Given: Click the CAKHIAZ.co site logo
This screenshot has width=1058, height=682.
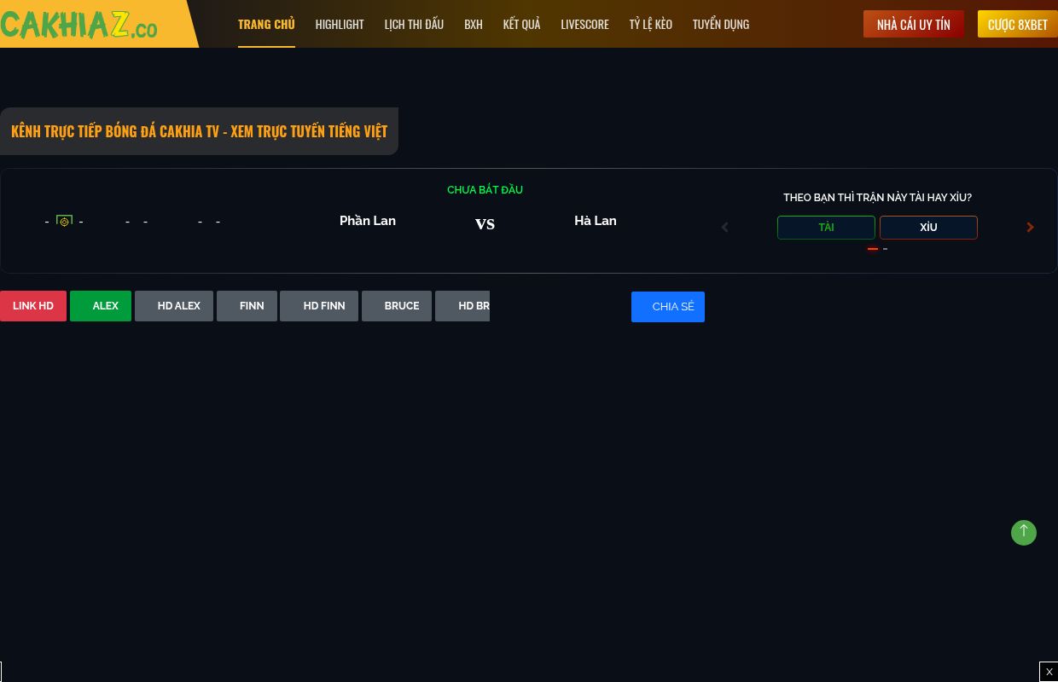Looking at the screenshot, I should coord(78,25).
